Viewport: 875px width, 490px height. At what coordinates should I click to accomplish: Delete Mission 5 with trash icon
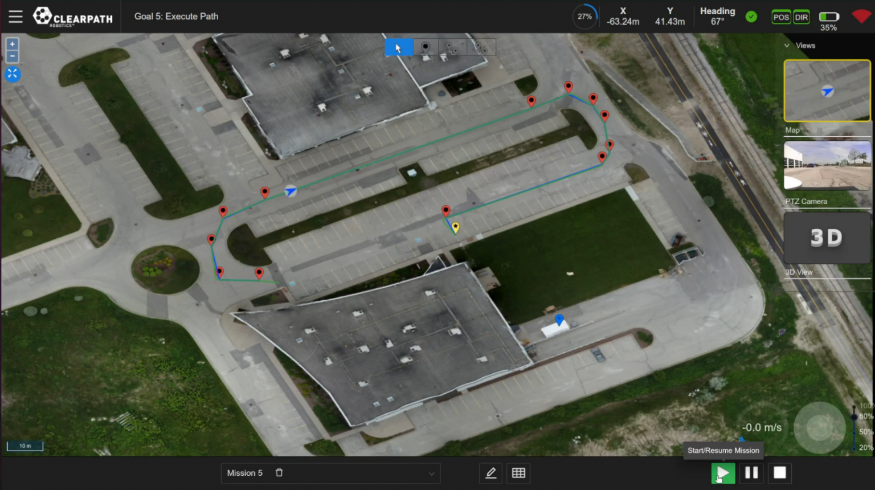(279, 473)
